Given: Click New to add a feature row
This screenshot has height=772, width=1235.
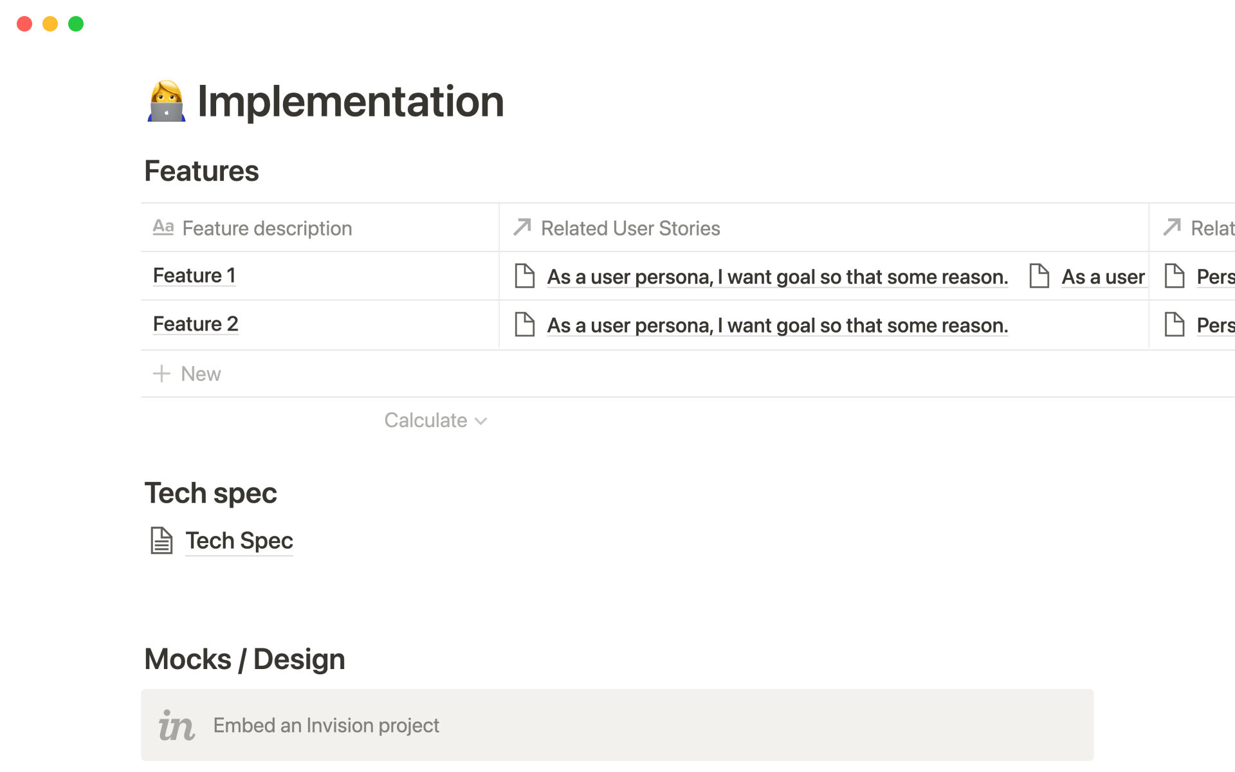Looking at the screenshot, I should 201,374.
